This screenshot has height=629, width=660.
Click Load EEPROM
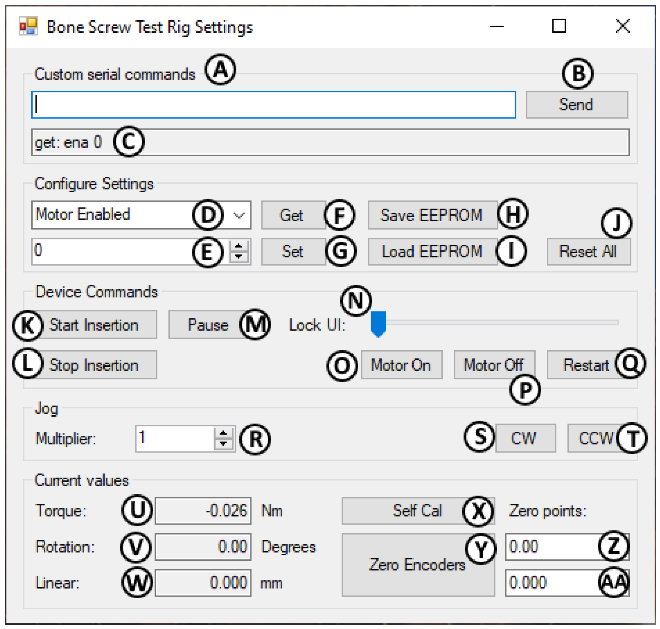(432, 251)
